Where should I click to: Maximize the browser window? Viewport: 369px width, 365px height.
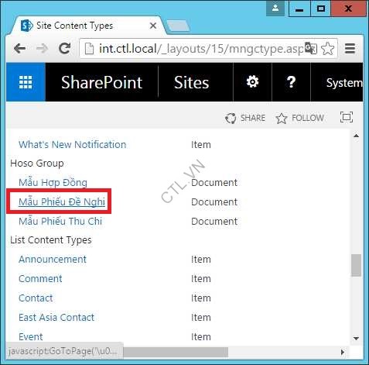tap(321, 9)
